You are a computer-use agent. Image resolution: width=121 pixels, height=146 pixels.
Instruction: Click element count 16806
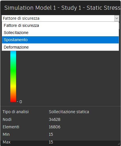tap(54, 127)
